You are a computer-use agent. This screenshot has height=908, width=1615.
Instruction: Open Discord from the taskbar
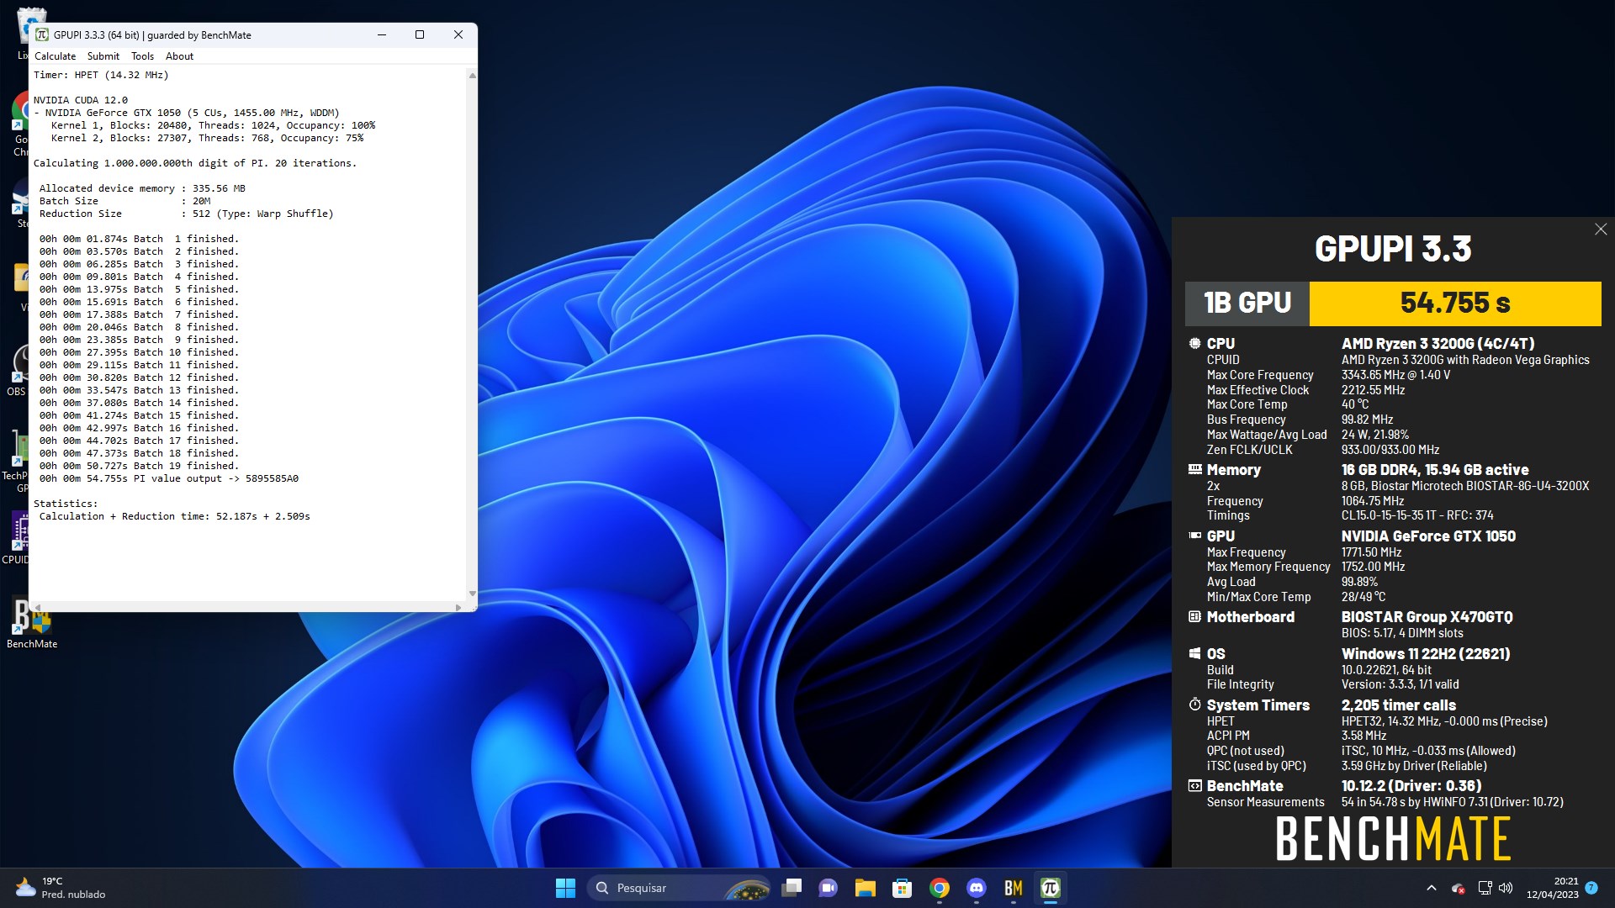pyautogui.click(x=976, y=888)
